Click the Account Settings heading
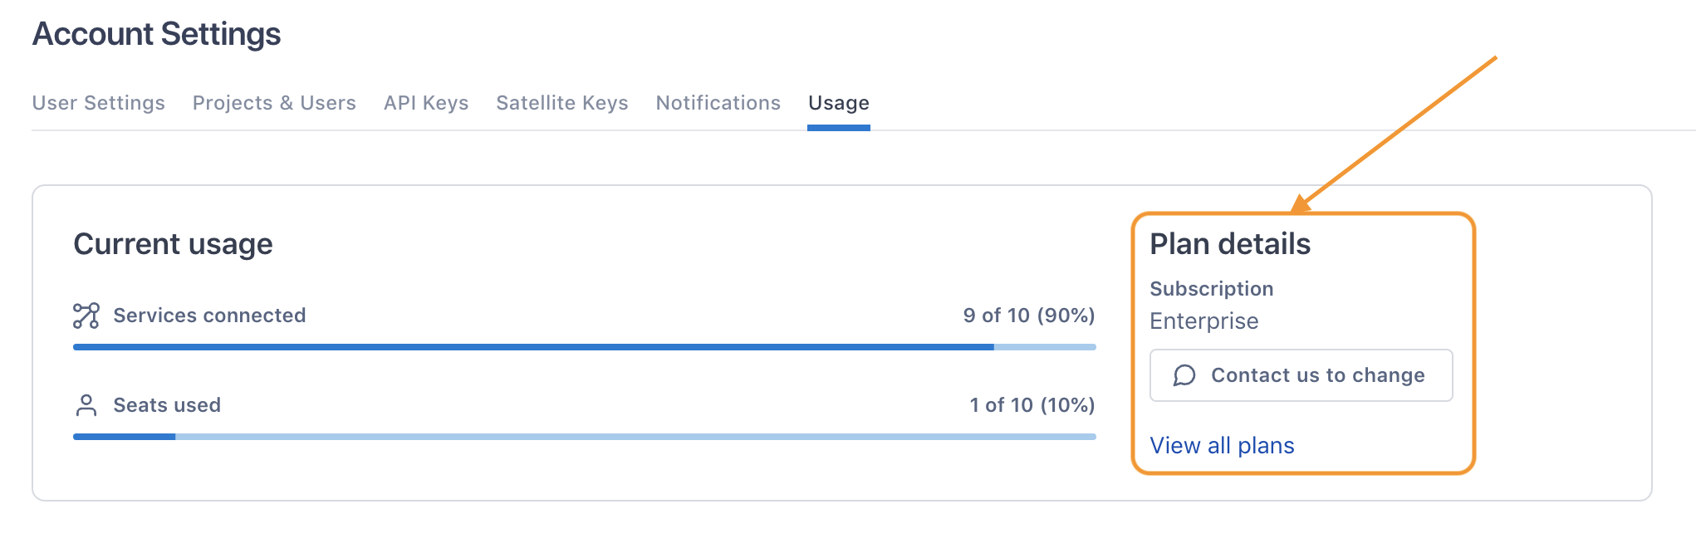This screenshot has height=553, width=1696. [x=157, y=34]
